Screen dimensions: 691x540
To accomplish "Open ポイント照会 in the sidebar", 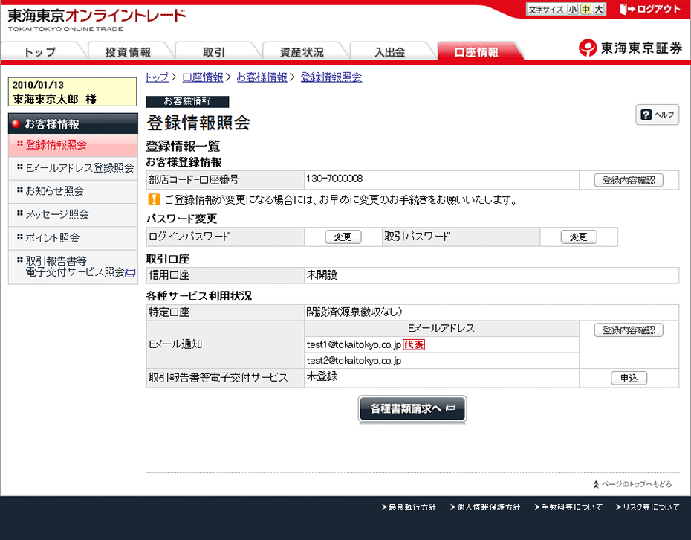I will coord(73,238).
